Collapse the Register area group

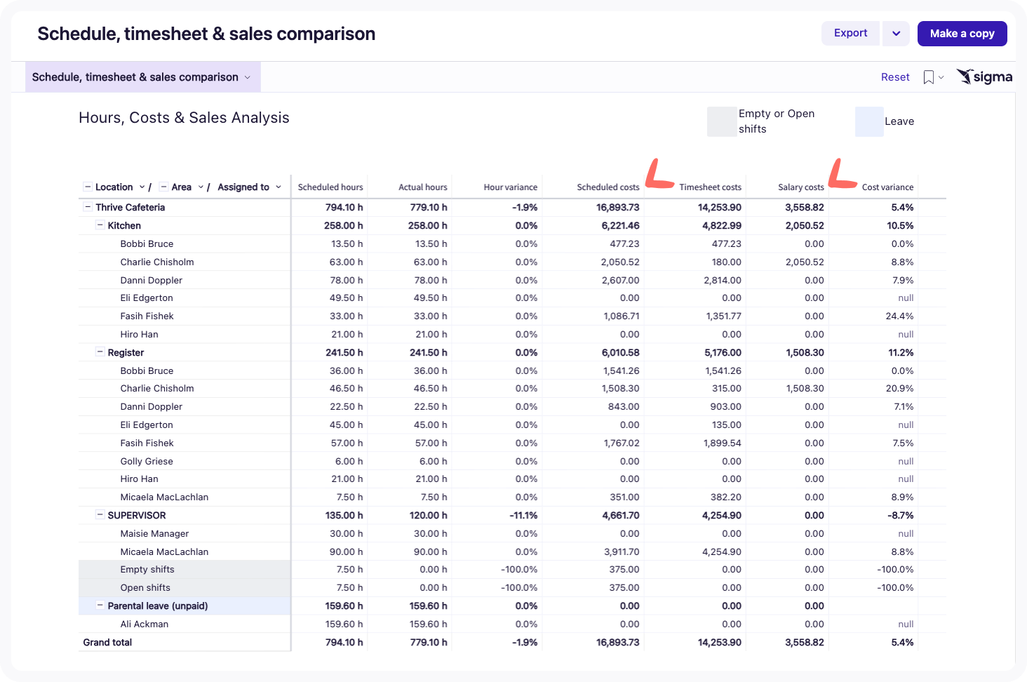(x=100, y=352)
